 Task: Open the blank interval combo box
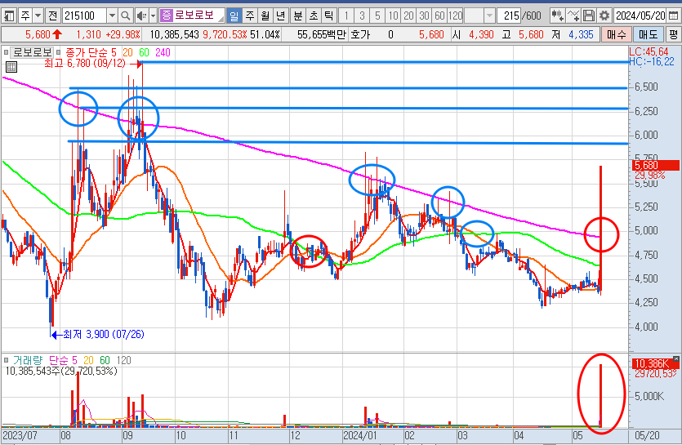pos(479,16)
